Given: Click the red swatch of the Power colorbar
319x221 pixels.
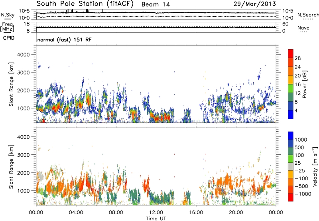Looking at the screenshot, I should point(291,53).
